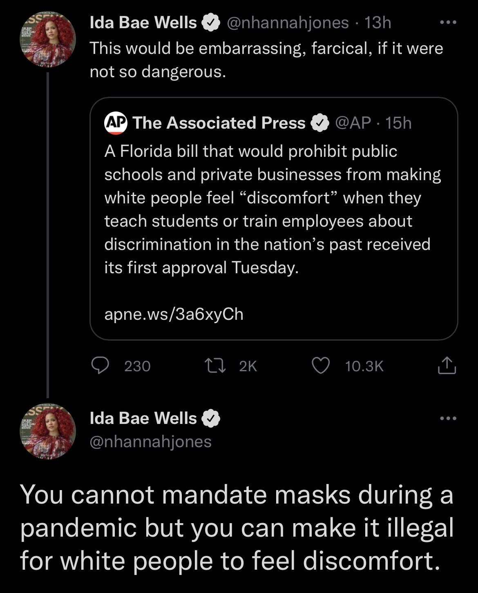Open the 15h timestamp in the quoted tweet
This screenshot has height=593, width=478.
click(x=398, y=123)
